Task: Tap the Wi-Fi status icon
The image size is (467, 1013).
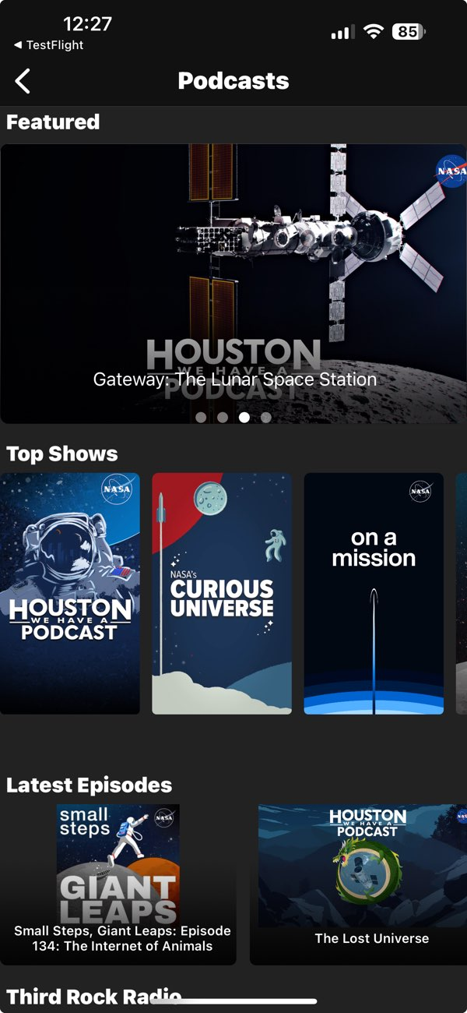Action: (374, 32)
